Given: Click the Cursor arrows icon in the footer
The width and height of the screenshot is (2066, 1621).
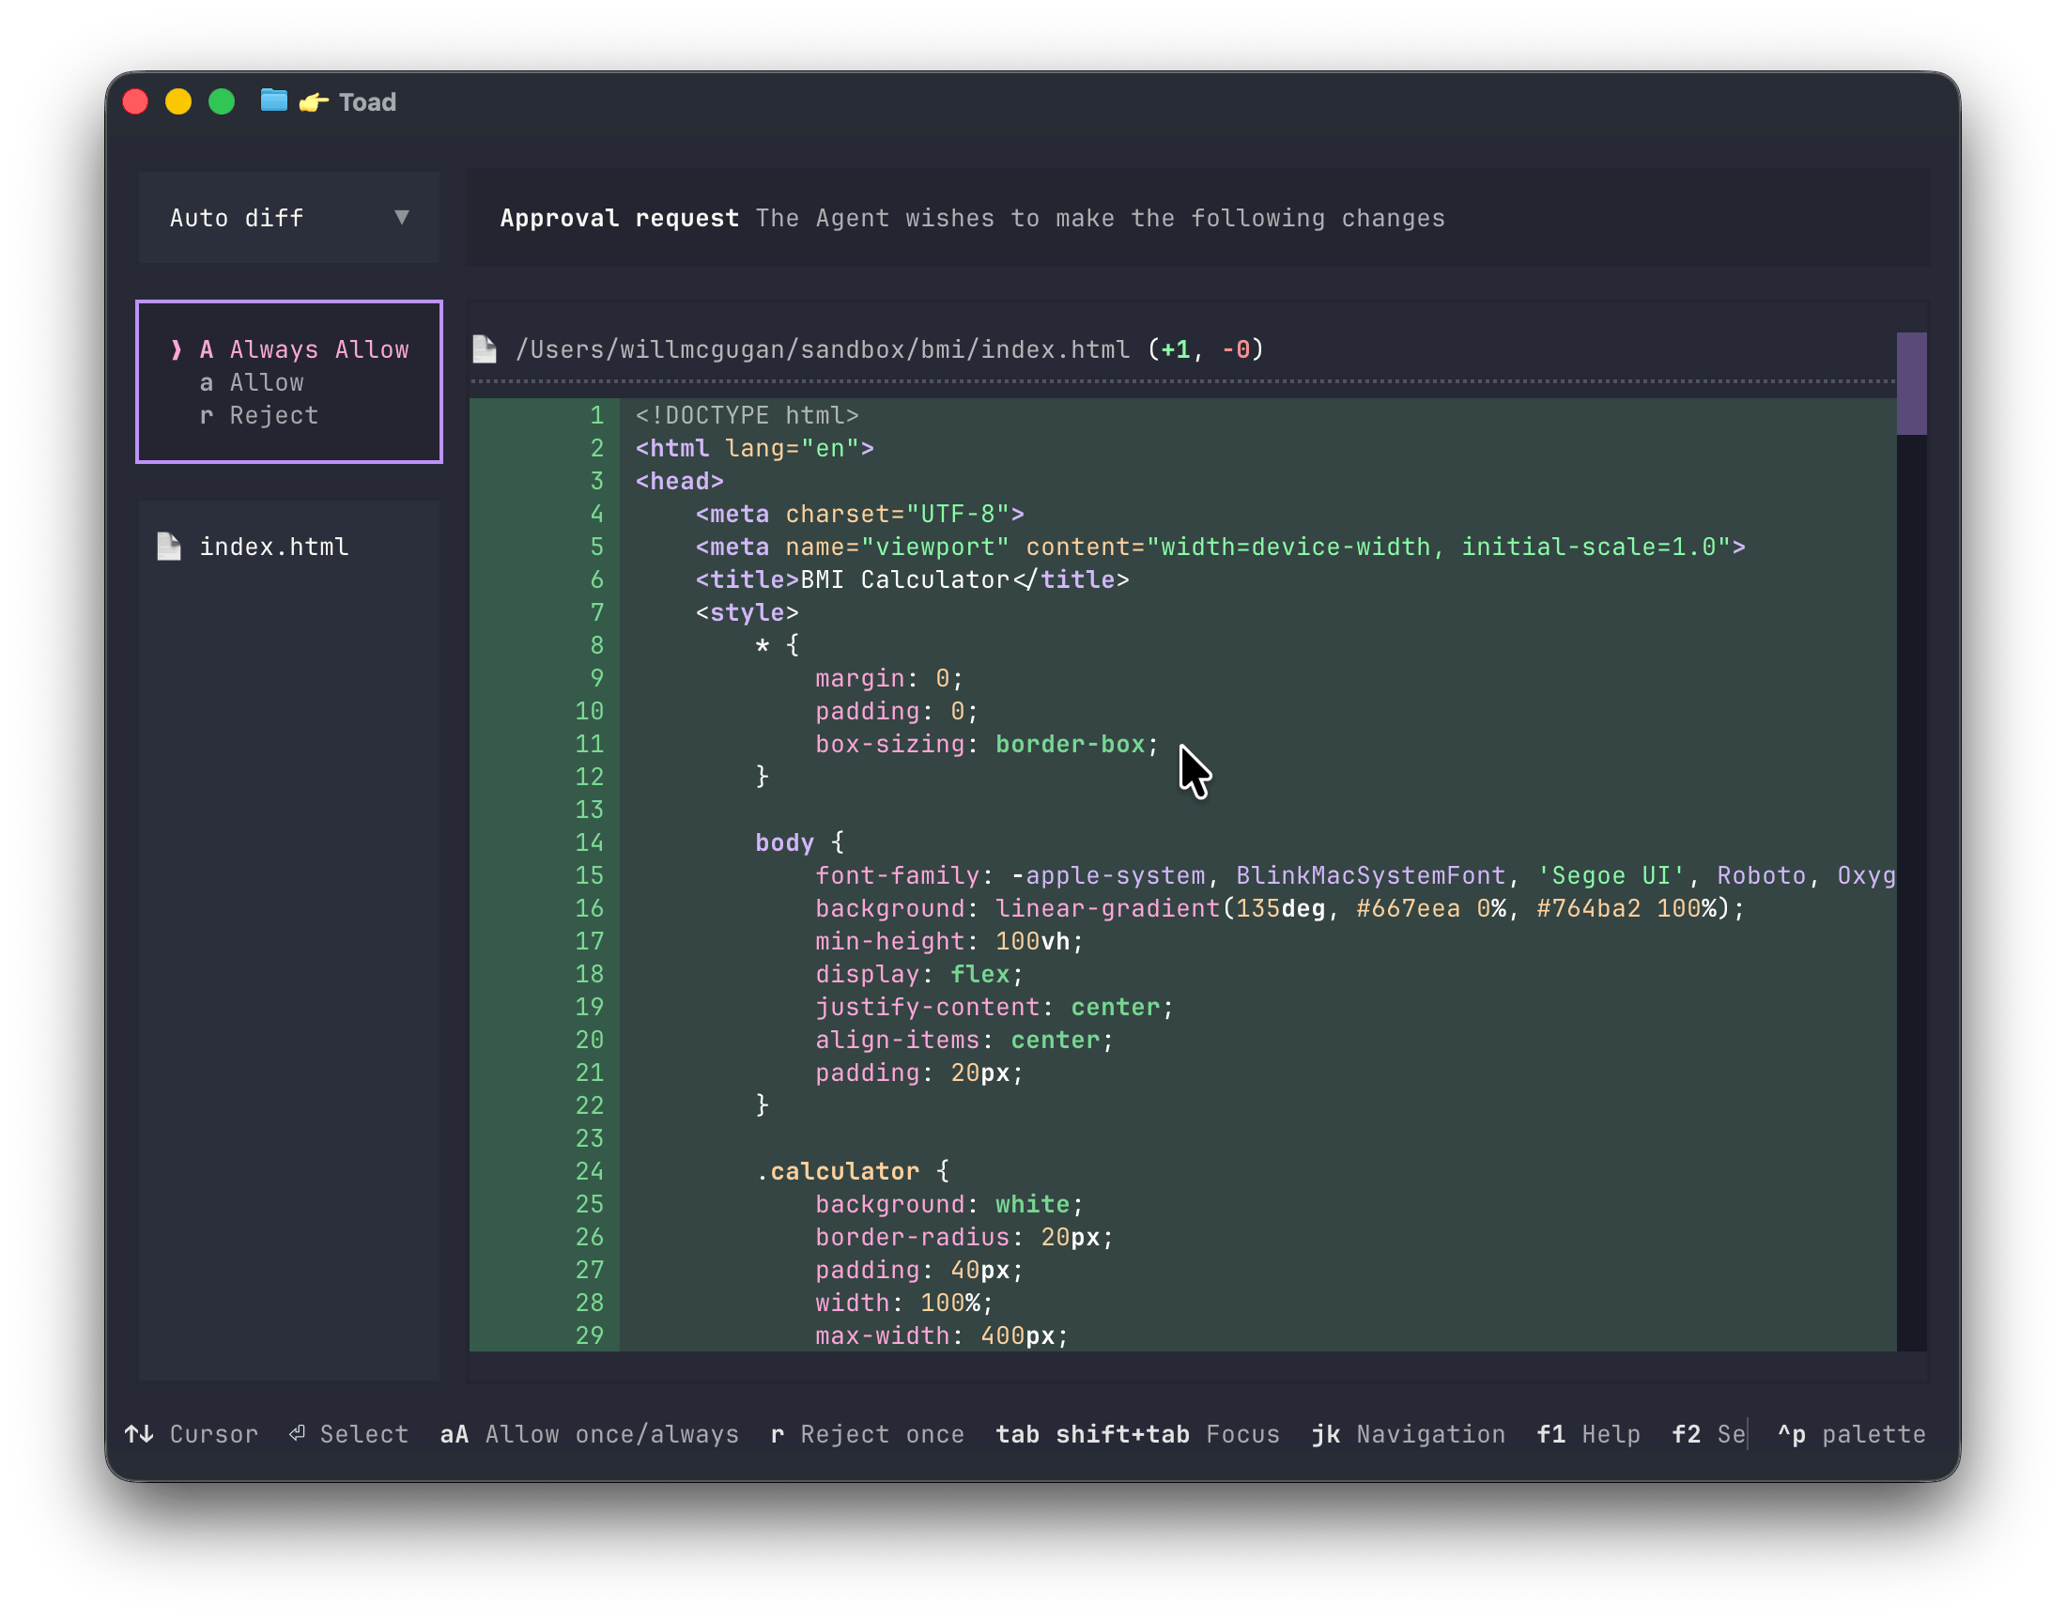Looking at the screenshot, I should coord(139,1433).
